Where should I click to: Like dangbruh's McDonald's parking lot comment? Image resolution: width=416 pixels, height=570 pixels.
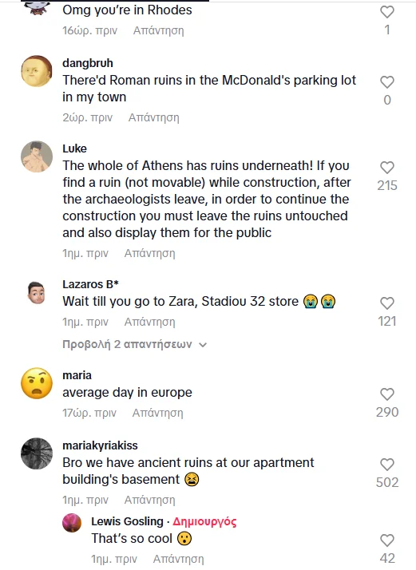coord(387,81)
